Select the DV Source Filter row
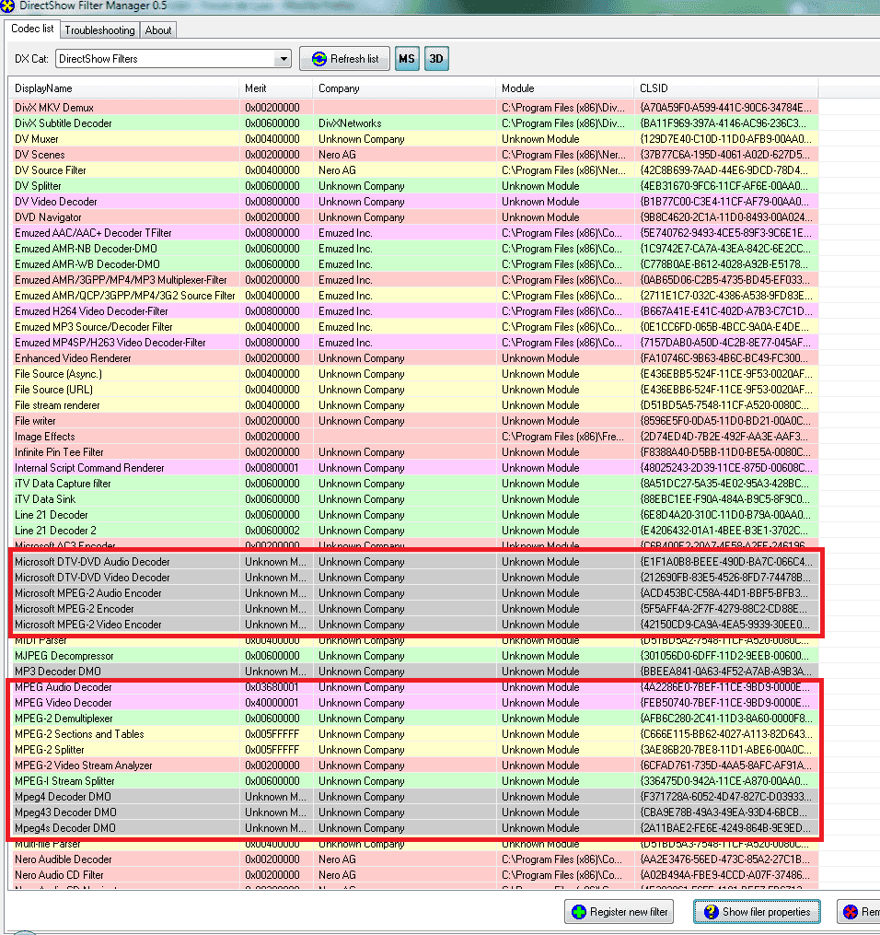This screenshot has height=935, width=880. (415, 169)
